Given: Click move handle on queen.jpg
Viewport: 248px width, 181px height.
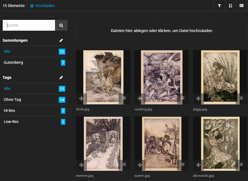Looking at the screenshot, I should pyautogui.click(x=140, y=165).
